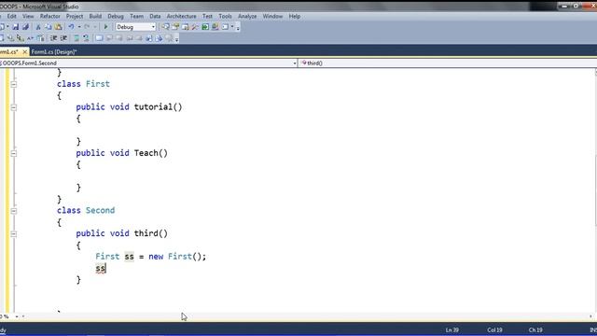Open the Debug menu
597x336 pixels.
click(x=116, y=16)
